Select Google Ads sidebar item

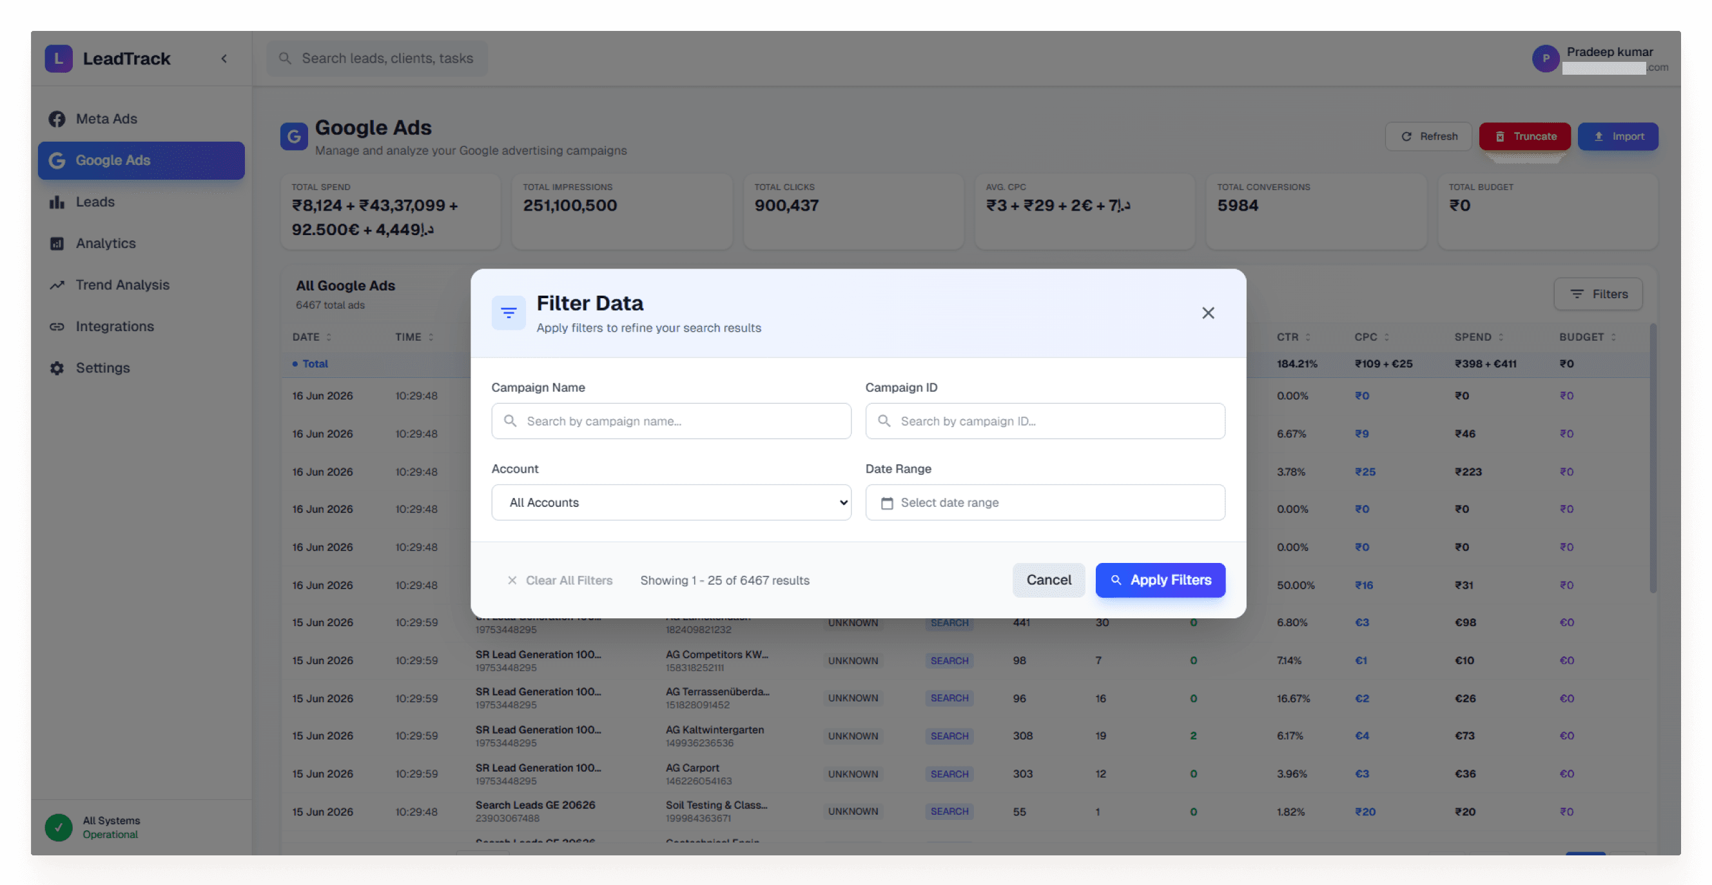[x=141, y=160]
